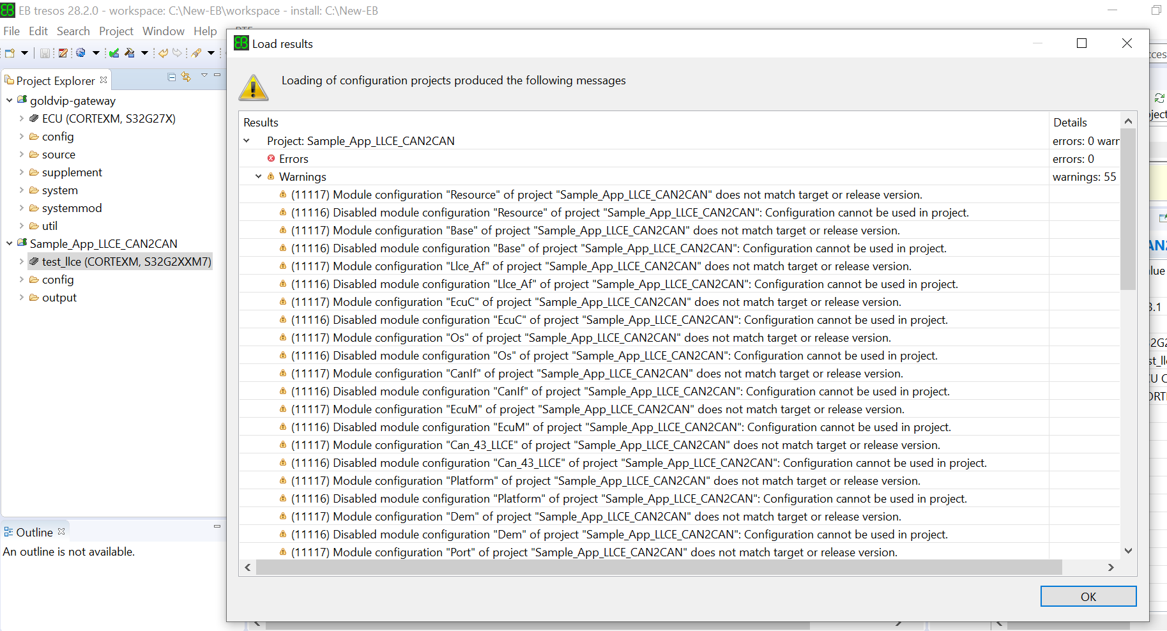Select the Verify configuration green checkmark icon
Viewport: 1167px width, 631px height.
coord(114,52)
